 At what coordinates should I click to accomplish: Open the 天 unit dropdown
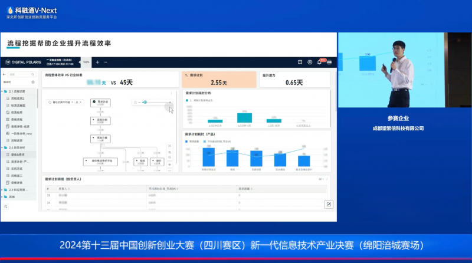pos(78,103)
